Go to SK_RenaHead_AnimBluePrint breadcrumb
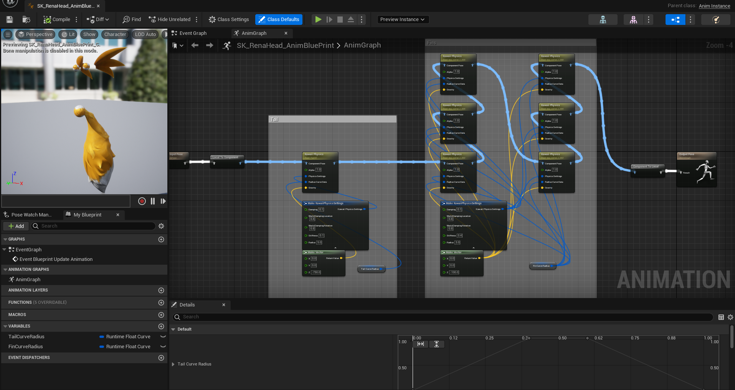735x390 pixels. (285, 46)
